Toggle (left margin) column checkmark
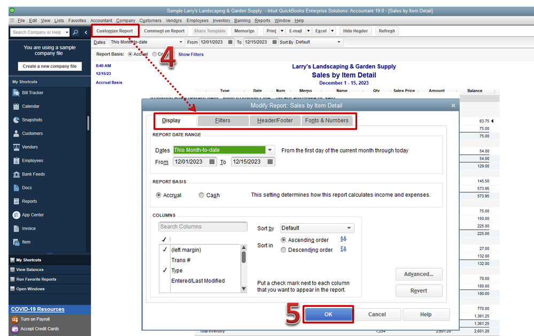The width and height of the screenshot is (534, 336). (x=165, y=250)
